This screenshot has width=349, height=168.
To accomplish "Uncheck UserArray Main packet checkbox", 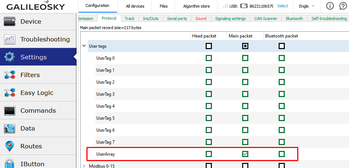I will pos(245,154).
